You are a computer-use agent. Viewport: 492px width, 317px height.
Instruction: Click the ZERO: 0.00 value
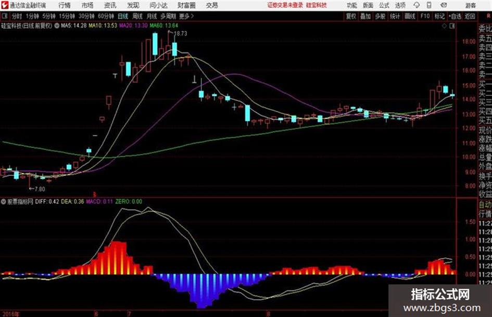coord(129,201)
